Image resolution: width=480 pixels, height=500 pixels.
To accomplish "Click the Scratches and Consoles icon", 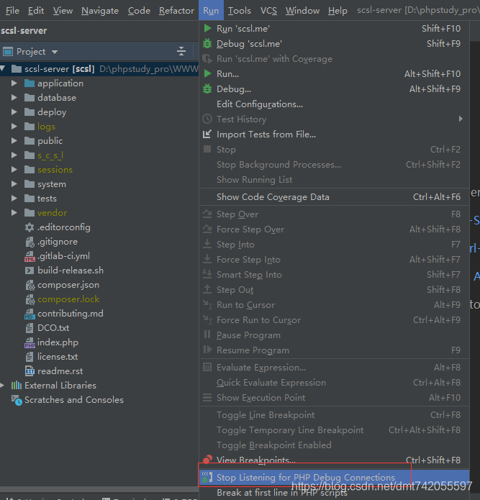I will tap(17, 400).
